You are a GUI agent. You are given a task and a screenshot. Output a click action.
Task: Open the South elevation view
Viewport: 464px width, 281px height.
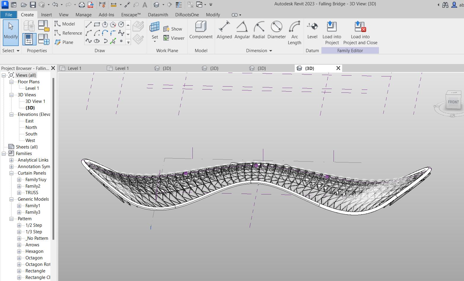pyautogui.click(x=31, y=134)
